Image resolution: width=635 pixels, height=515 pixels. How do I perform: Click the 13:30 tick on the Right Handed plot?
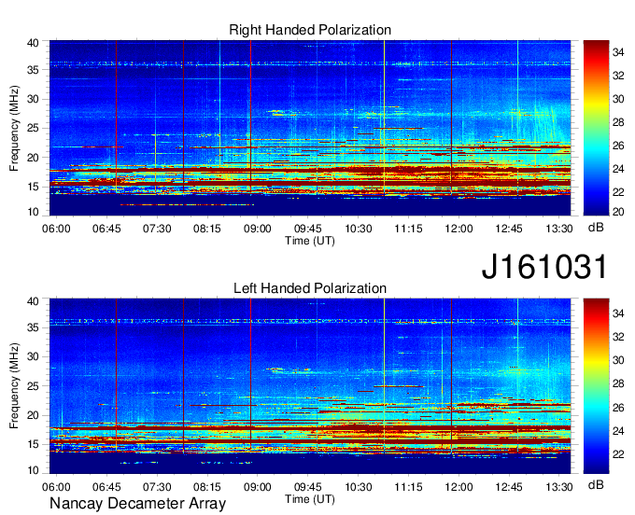559,229
